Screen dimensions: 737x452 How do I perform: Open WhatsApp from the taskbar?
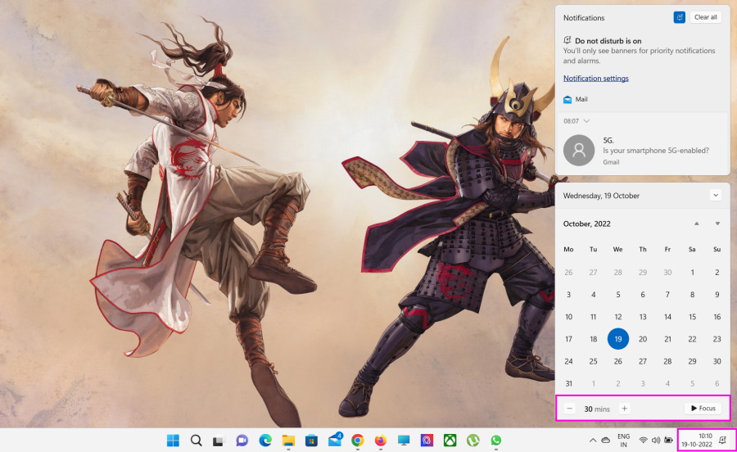(x=496, y=441)
